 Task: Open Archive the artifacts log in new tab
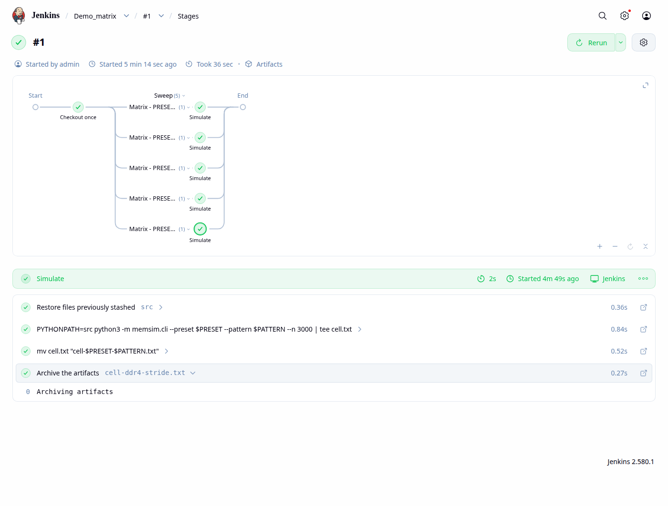(x=644, y=373)
